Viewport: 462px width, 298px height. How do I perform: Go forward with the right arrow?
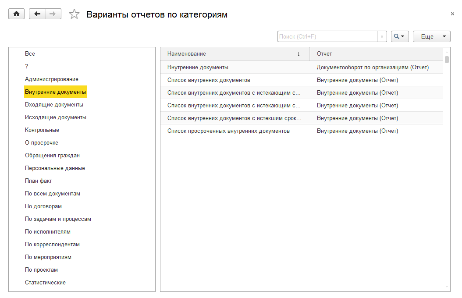click(x=53, y=14)
